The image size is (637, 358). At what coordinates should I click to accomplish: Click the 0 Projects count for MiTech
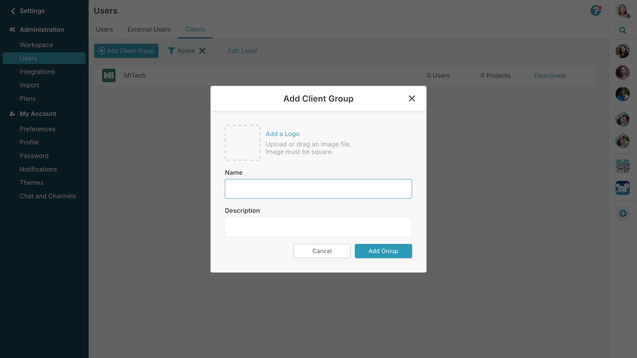tap(495, 76)
